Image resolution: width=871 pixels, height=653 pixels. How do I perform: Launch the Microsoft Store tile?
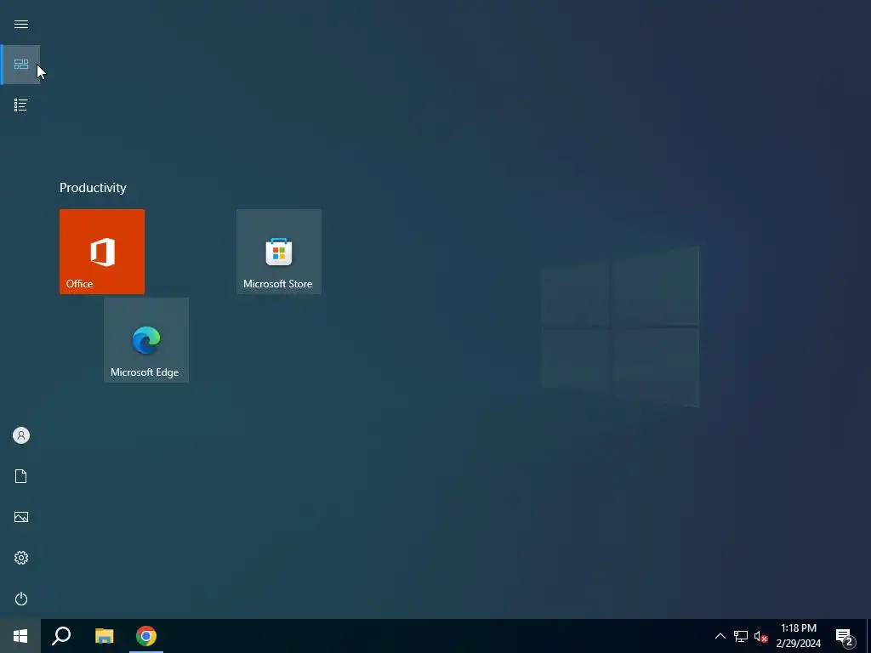click(x=279, y=252)
